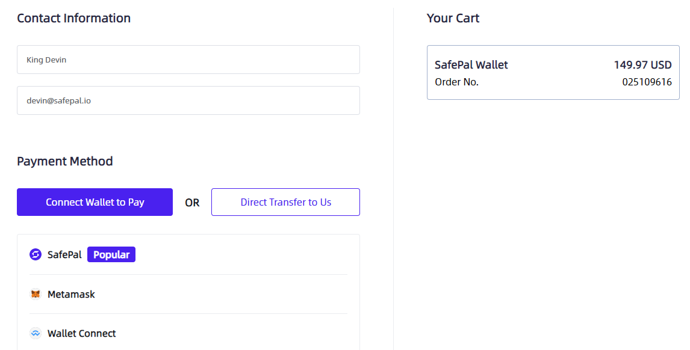Click the OR separator text

192,203
